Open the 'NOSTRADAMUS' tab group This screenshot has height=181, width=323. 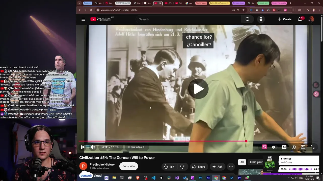pos(123,3)
